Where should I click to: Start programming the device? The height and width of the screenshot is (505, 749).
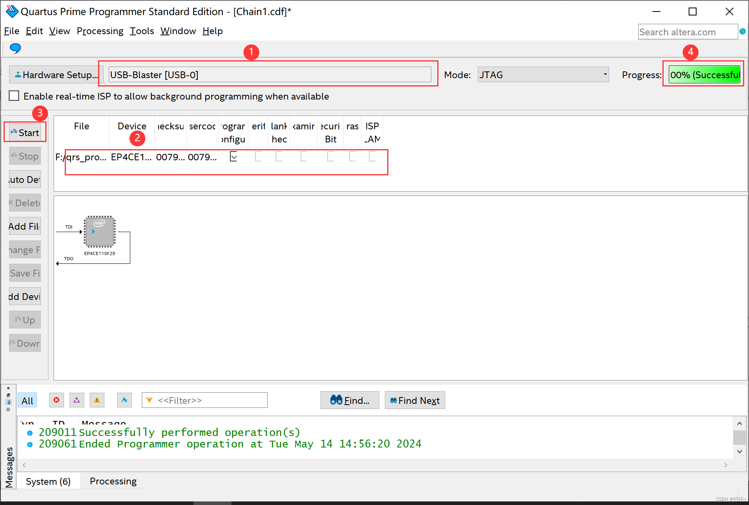[25, 132]
